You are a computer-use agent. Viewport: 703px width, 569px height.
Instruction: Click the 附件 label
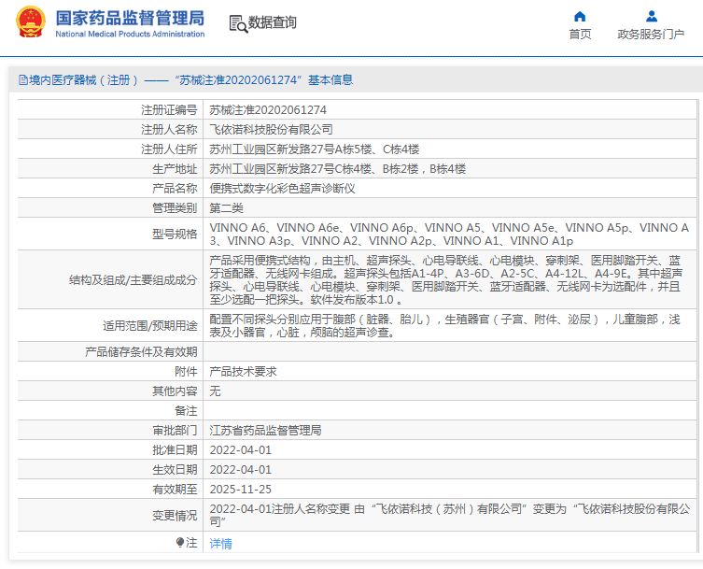186,372
